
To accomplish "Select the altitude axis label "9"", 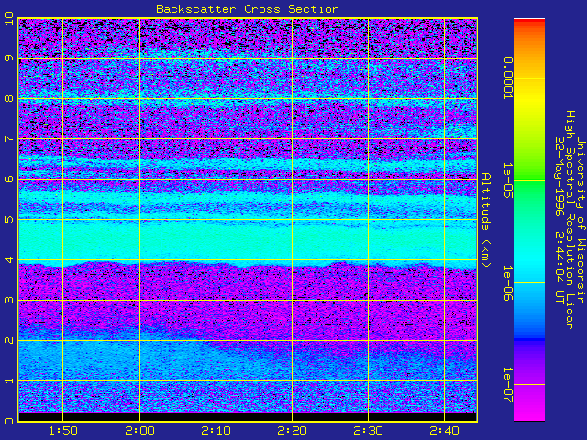I will point(9,59).
